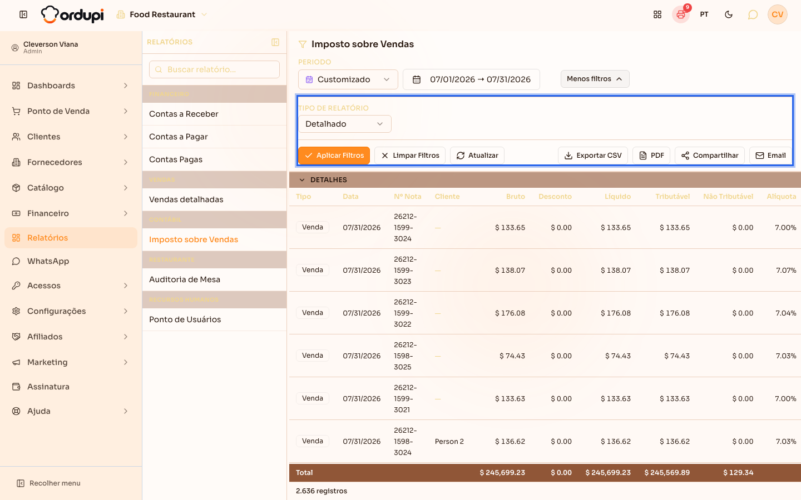Viewport: 801px width, 500px height.
Task: Collapse the DETALHES section chevron
Action: (x=302, y=180)
